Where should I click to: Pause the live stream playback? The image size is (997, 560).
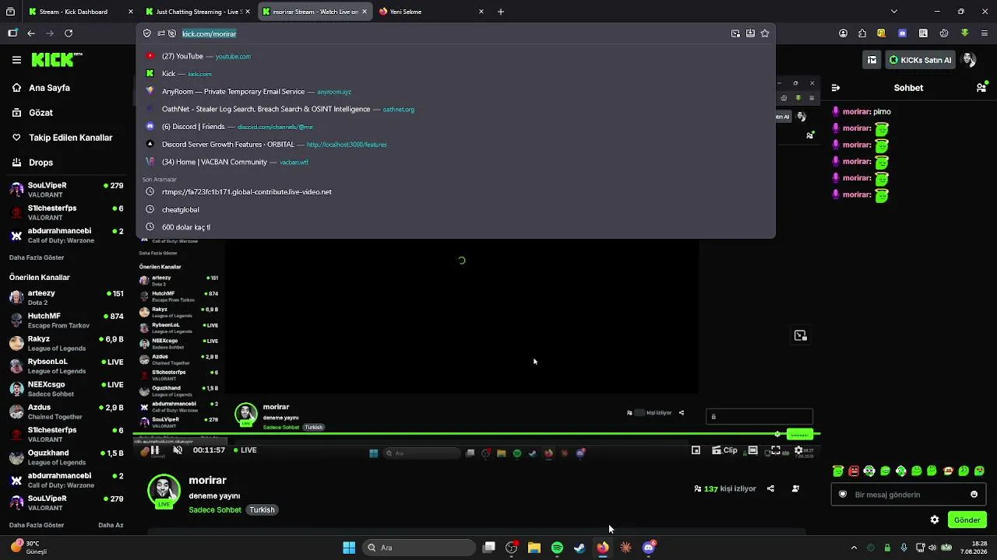(x=155, y=450)
